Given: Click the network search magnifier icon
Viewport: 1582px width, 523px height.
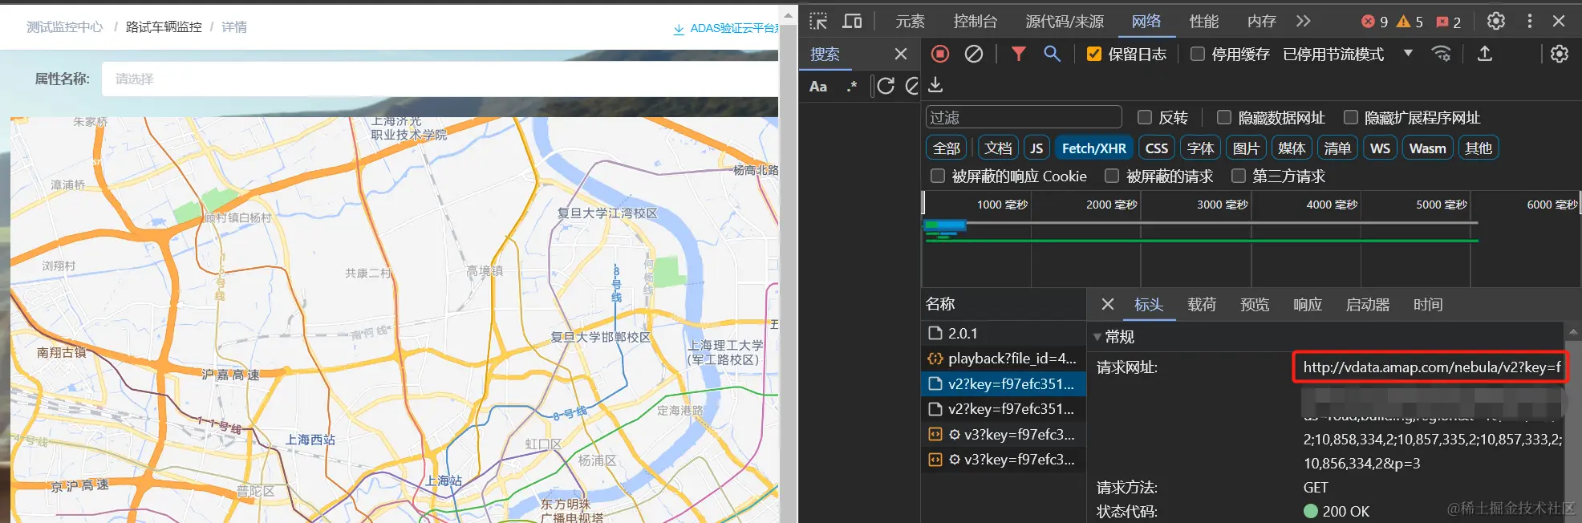Looking at the screenshot, I should tap(1052, 54).
